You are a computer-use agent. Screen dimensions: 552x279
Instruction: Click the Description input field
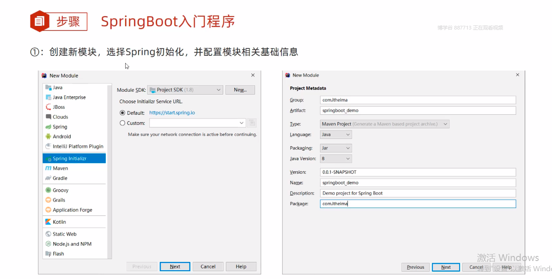coord(418,193)
